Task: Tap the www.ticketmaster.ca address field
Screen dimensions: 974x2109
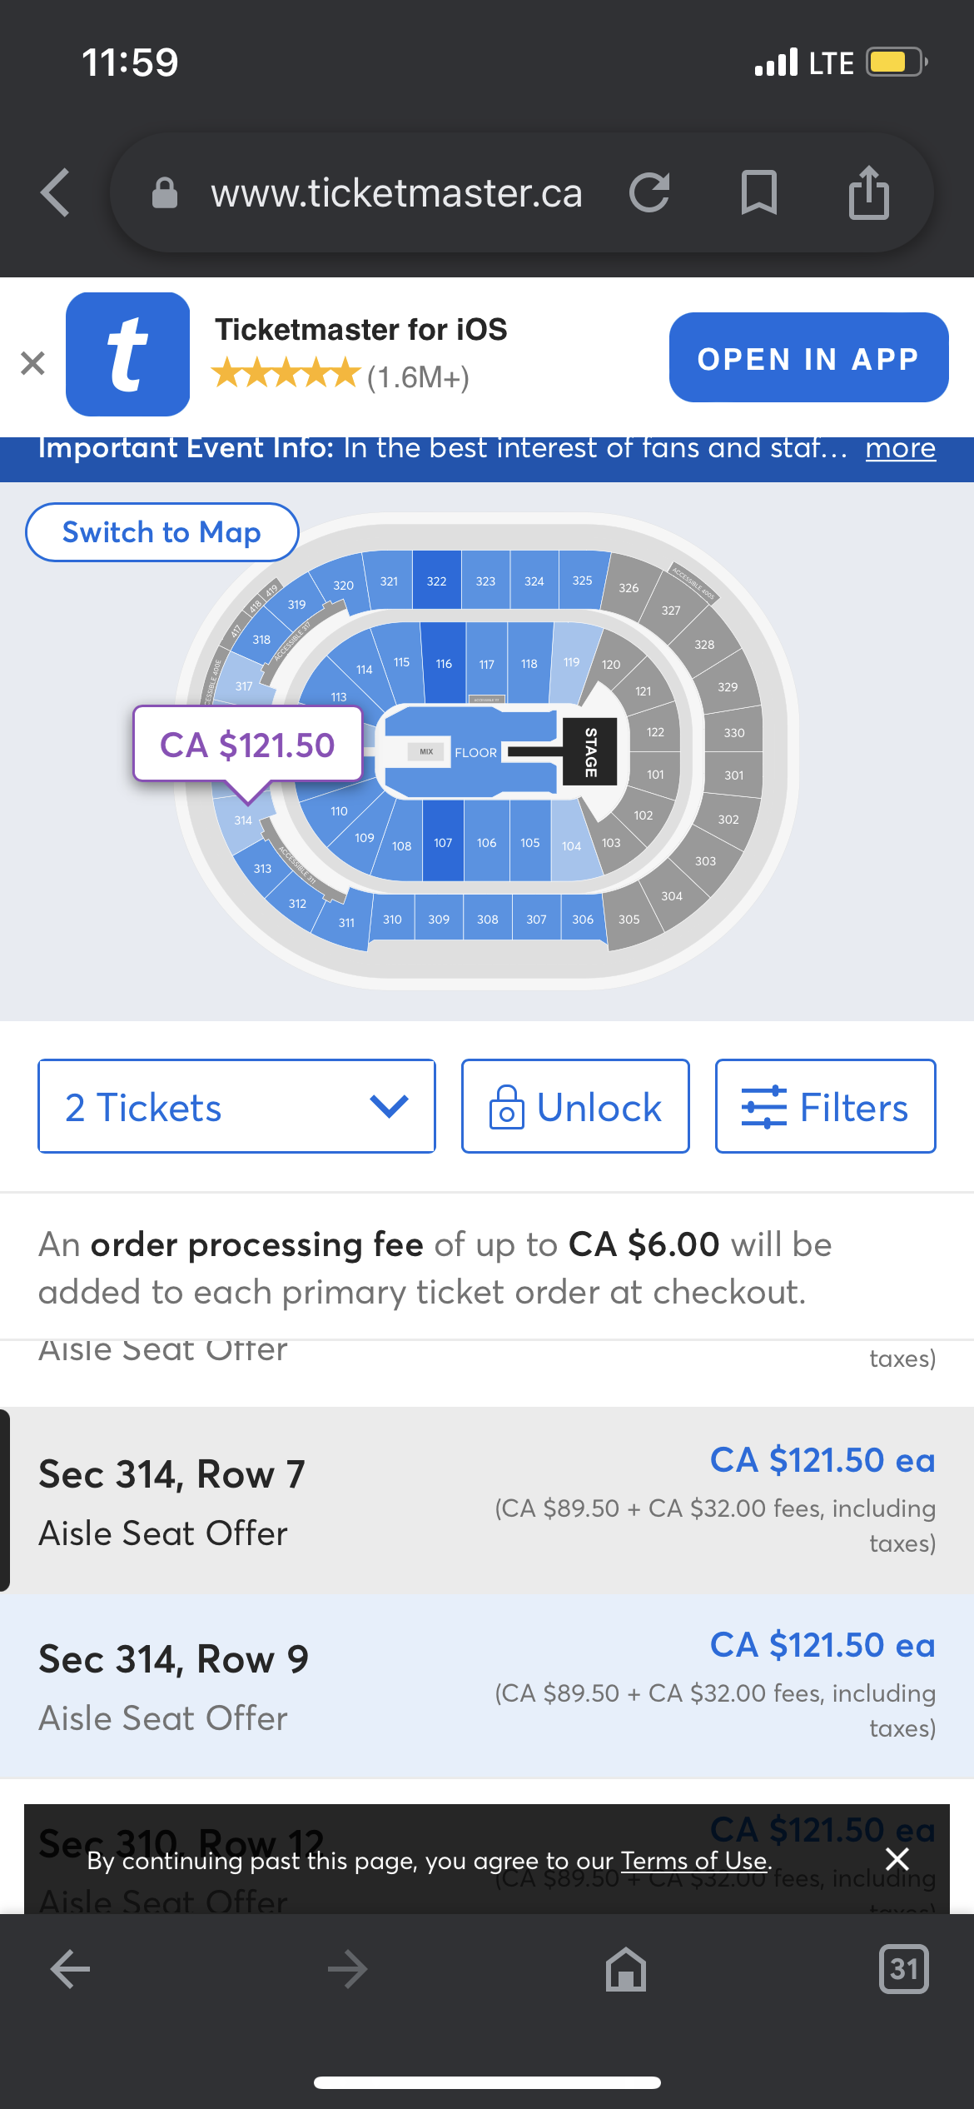Action: (x=396, y=192)
